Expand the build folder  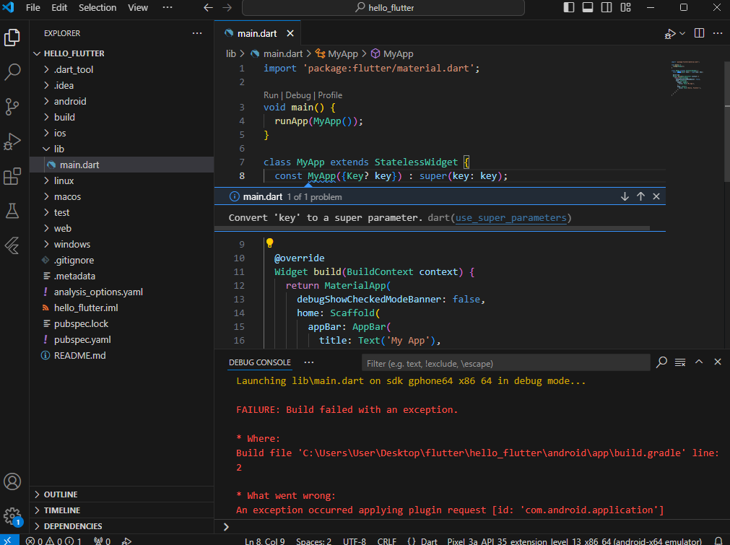tap(121, 117)
